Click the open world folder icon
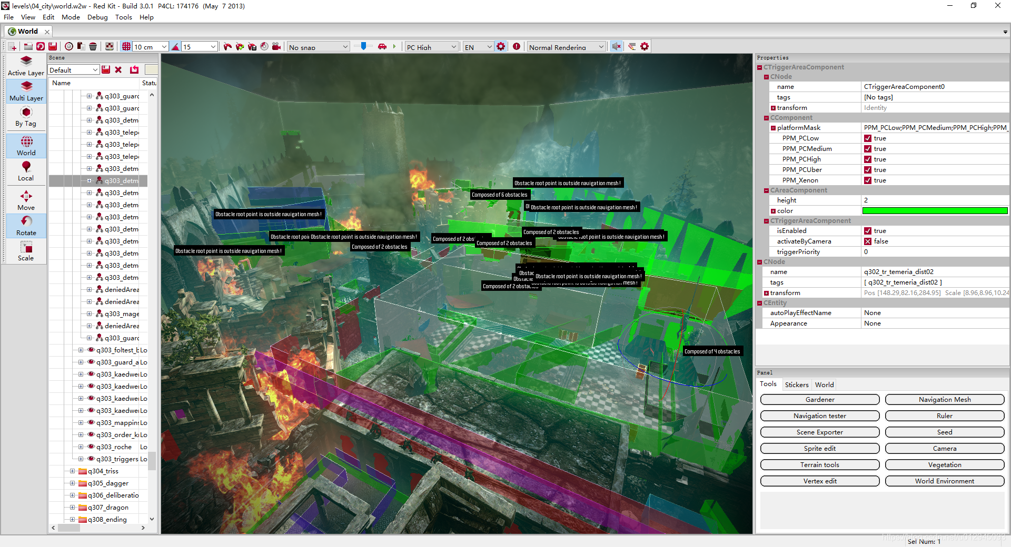Screen dimensions: 1011x547 point(28,47)
